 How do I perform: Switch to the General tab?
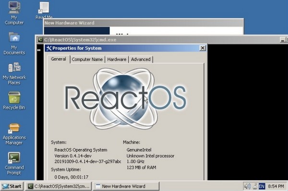click(x=59, y=59)
